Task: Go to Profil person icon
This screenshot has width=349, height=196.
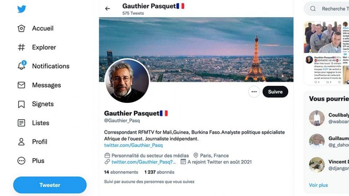Action: [x=21, y=142]
